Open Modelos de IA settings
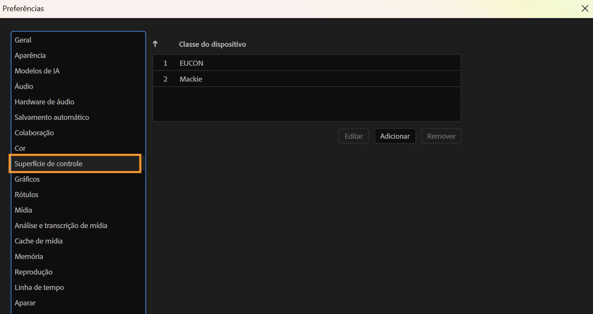The width and height of the screenshot is (593, 314). tap(37, 70)
